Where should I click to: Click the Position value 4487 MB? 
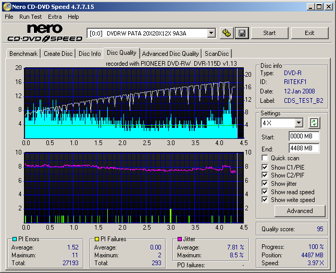pos(312,255)
